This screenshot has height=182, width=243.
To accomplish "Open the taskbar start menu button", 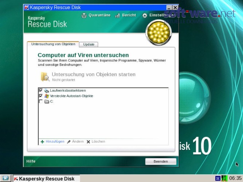I will point(5,178).
